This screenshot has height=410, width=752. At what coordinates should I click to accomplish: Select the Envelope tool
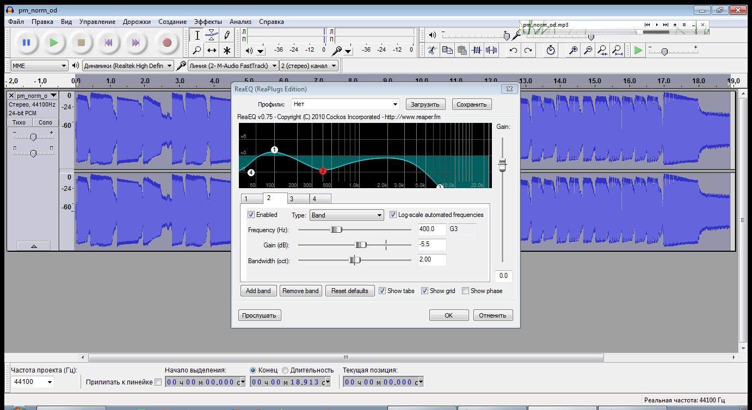[x=212, y=35]
